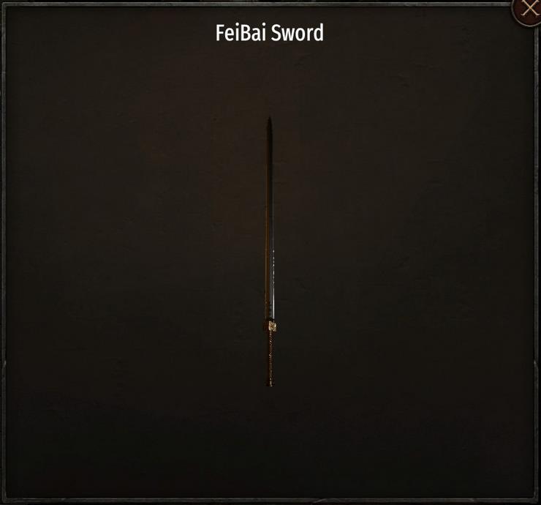This screenshot has width=541, height=505.
Task: Click the pommel at the sword's bottom end
Action: coord(270,384)
